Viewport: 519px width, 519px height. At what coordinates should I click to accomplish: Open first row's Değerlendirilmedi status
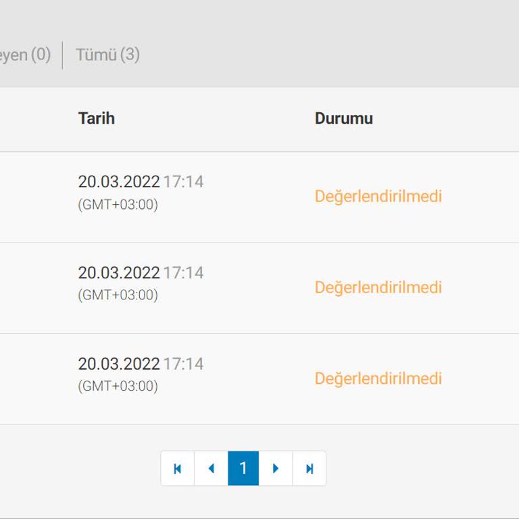(378, 196)
